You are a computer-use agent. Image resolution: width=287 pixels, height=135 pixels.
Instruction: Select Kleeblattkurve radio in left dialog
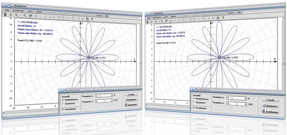tap(63, 100)
